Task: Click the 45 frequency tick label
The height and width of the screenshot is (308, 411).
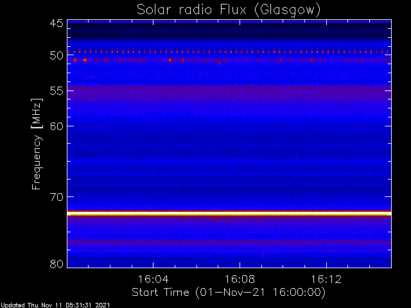Action: (57, 23)
